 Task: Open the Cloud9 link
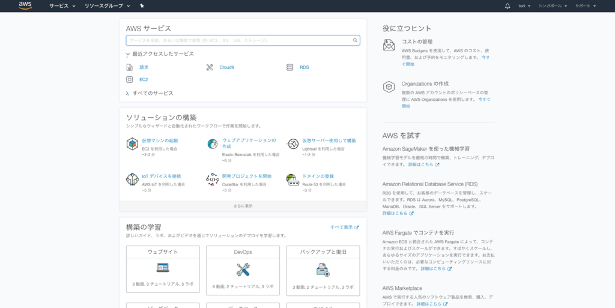pyautogui.click(x=226, y=67)
